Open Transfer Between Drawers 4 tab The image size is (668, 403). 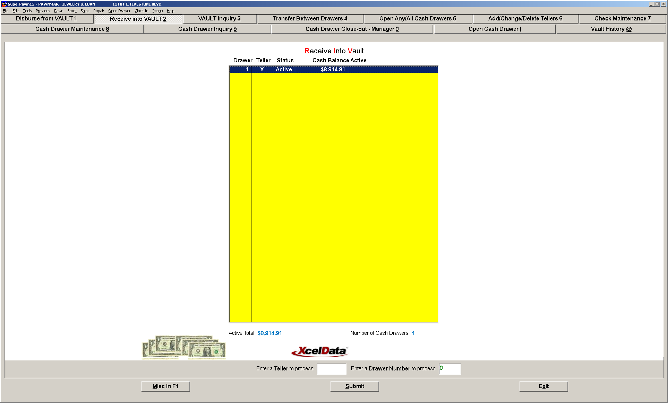[x=310, y=19]
